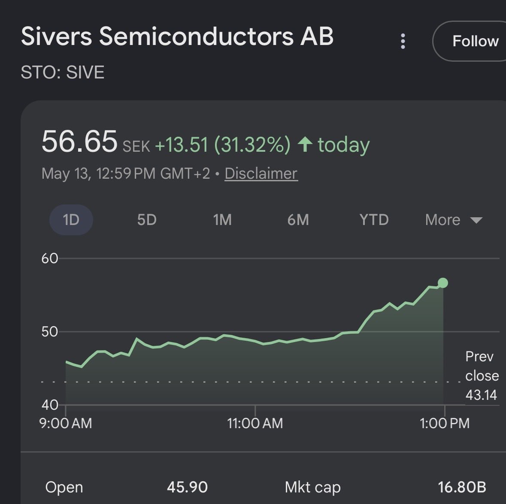Click the 9:00 AM axis label
506x504 pixels.
point(66,423)
